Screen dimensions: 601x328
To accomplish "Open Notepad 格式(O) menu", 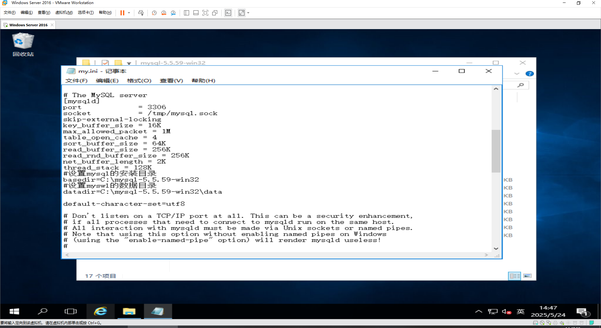I will pos(139,80).
